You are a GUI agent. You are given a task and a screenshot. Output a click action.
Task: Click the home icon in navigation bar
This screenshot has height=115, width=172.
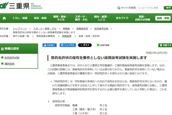coord(4,18)
